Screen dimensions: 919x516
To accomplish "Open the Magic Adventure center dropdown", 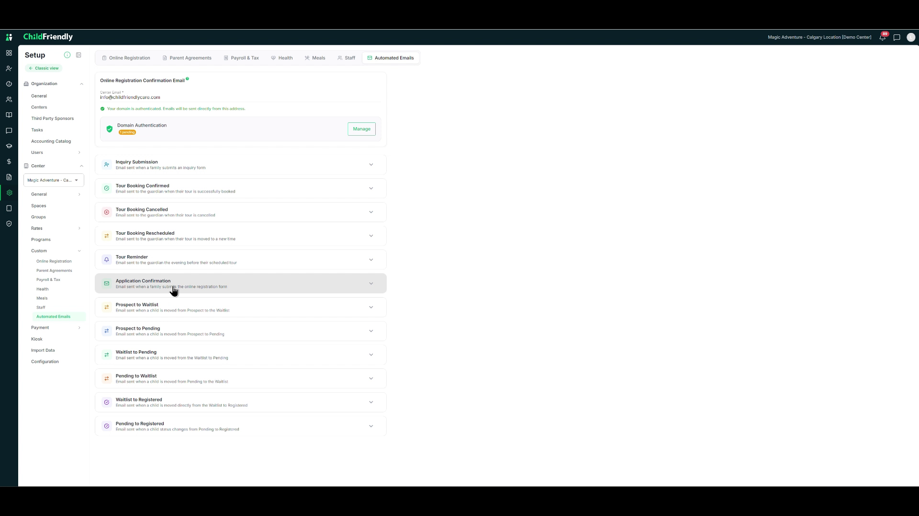I will pos(54,180).
